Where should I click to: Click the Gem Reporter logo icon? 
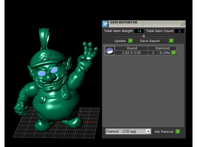point(105,24)
